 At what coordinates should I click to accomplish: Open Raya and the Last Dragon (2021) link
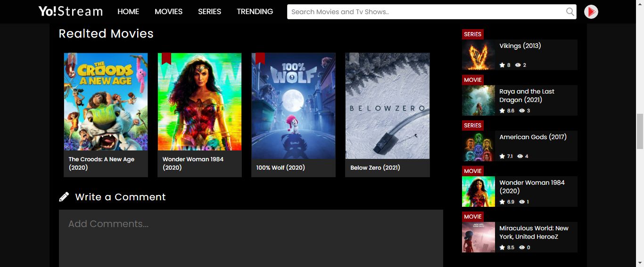(x=527, y=96)
